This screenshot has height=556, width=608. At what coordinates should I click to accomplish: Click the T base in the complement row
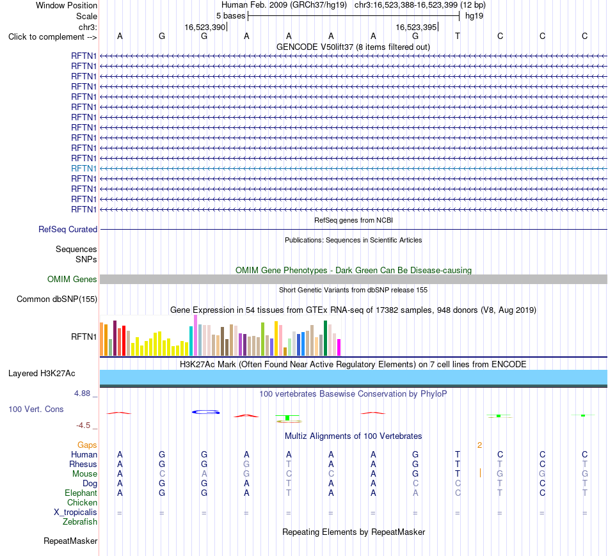point(458,36)
